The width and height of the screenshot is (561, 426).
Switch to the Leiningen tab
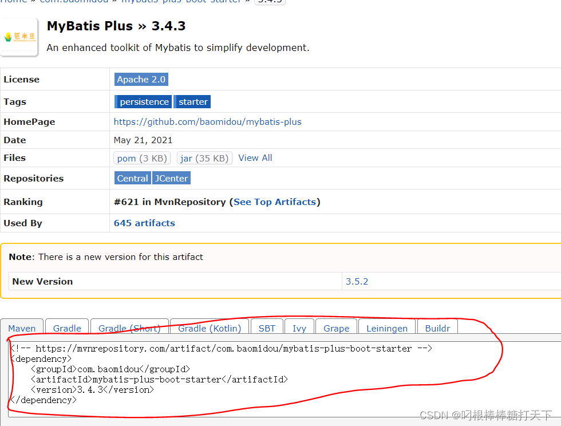[386, 328]
